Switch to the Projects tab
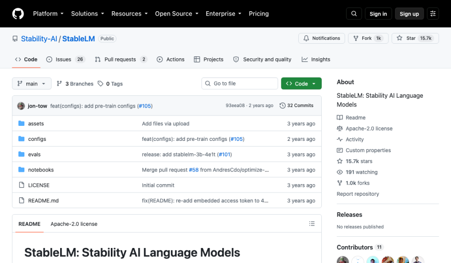The width and height of the screenshot is (451, 263). coord(209,59)
